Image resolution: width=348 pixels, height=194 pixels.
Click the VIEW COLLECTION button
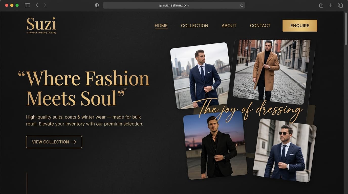54,142
